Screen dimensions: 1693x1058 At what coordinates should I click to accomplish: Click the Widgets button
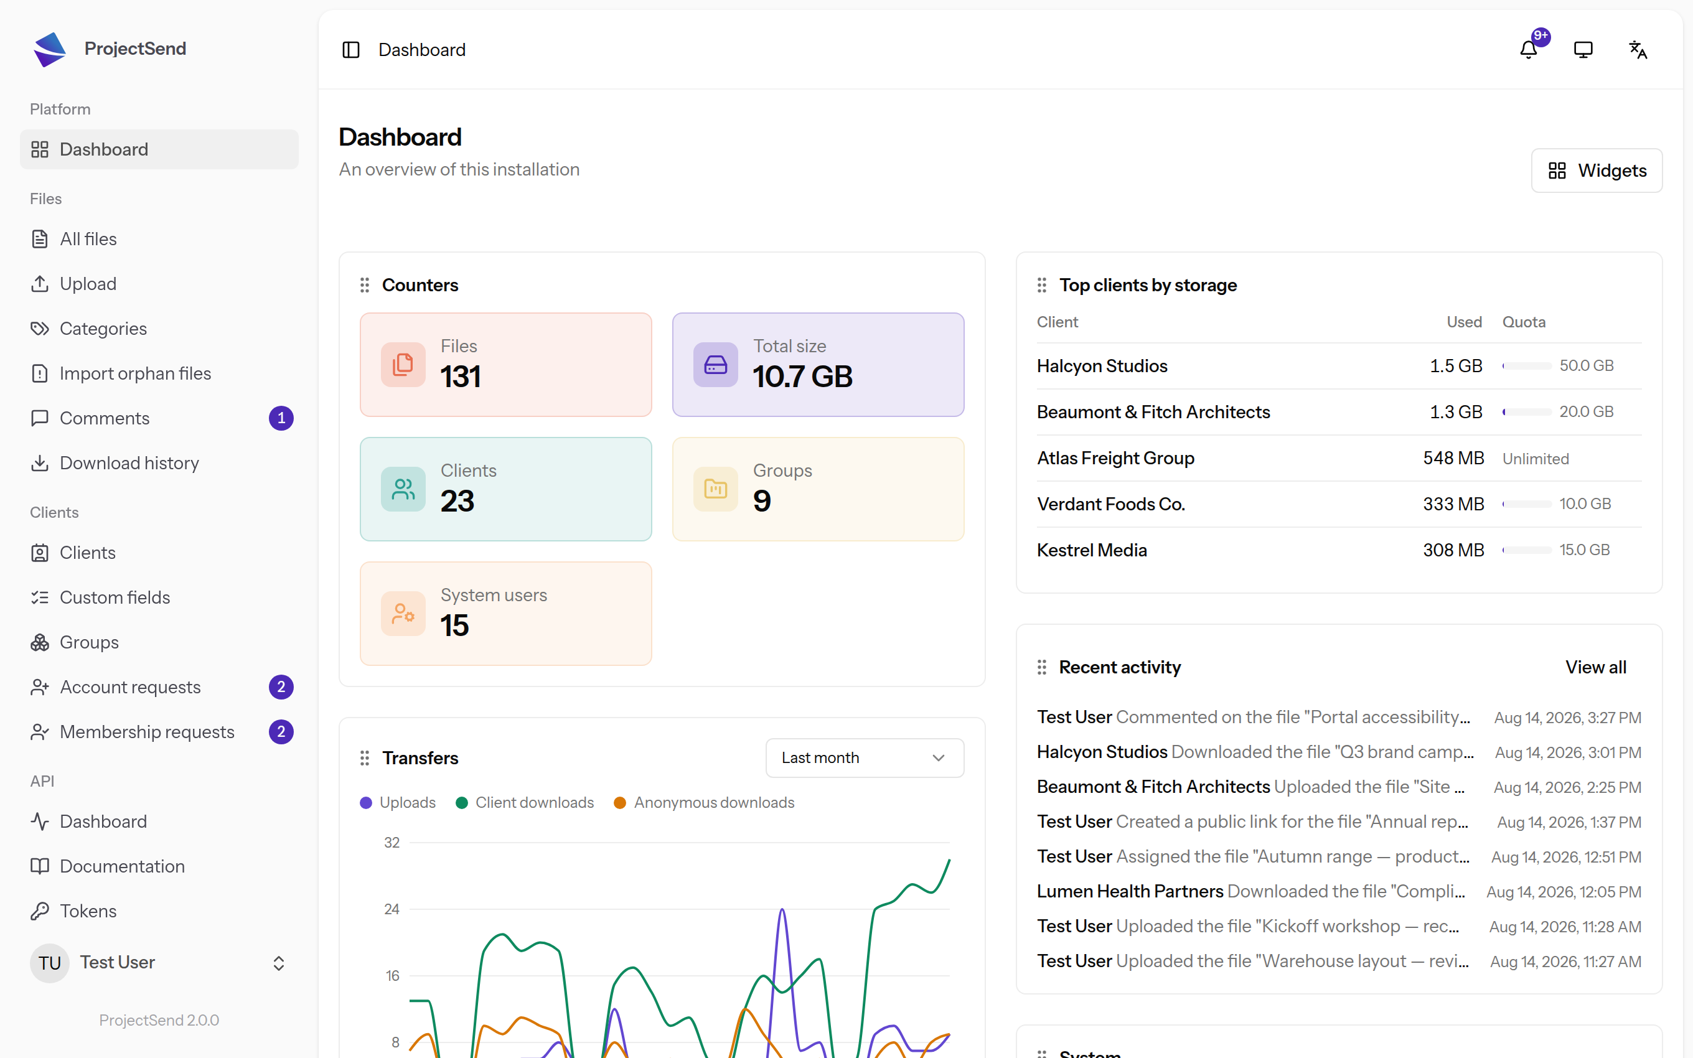[1597, 171]
